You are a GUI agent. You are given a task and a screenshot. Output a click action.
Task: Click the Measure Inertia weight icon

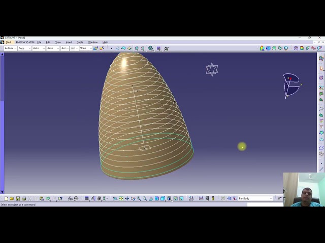click(x=213, y=198)
